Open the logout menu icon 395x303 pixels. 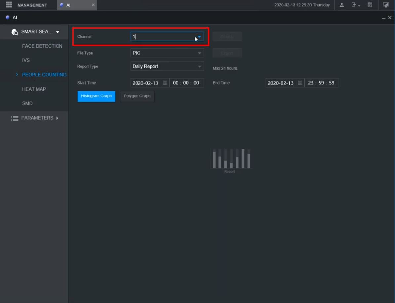pyautogui.click(x=355, y=5)
